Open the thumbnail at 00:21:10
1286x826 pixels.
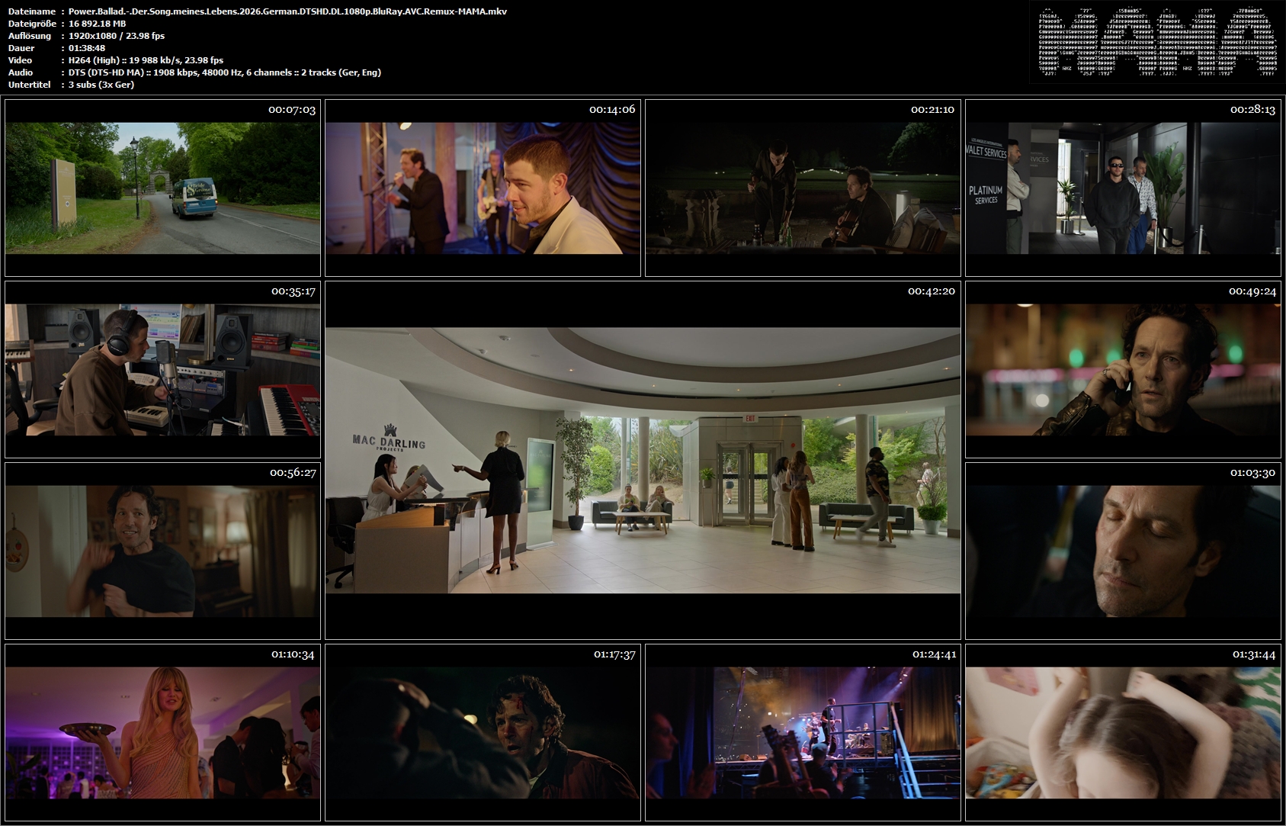[x=803, y=188]
